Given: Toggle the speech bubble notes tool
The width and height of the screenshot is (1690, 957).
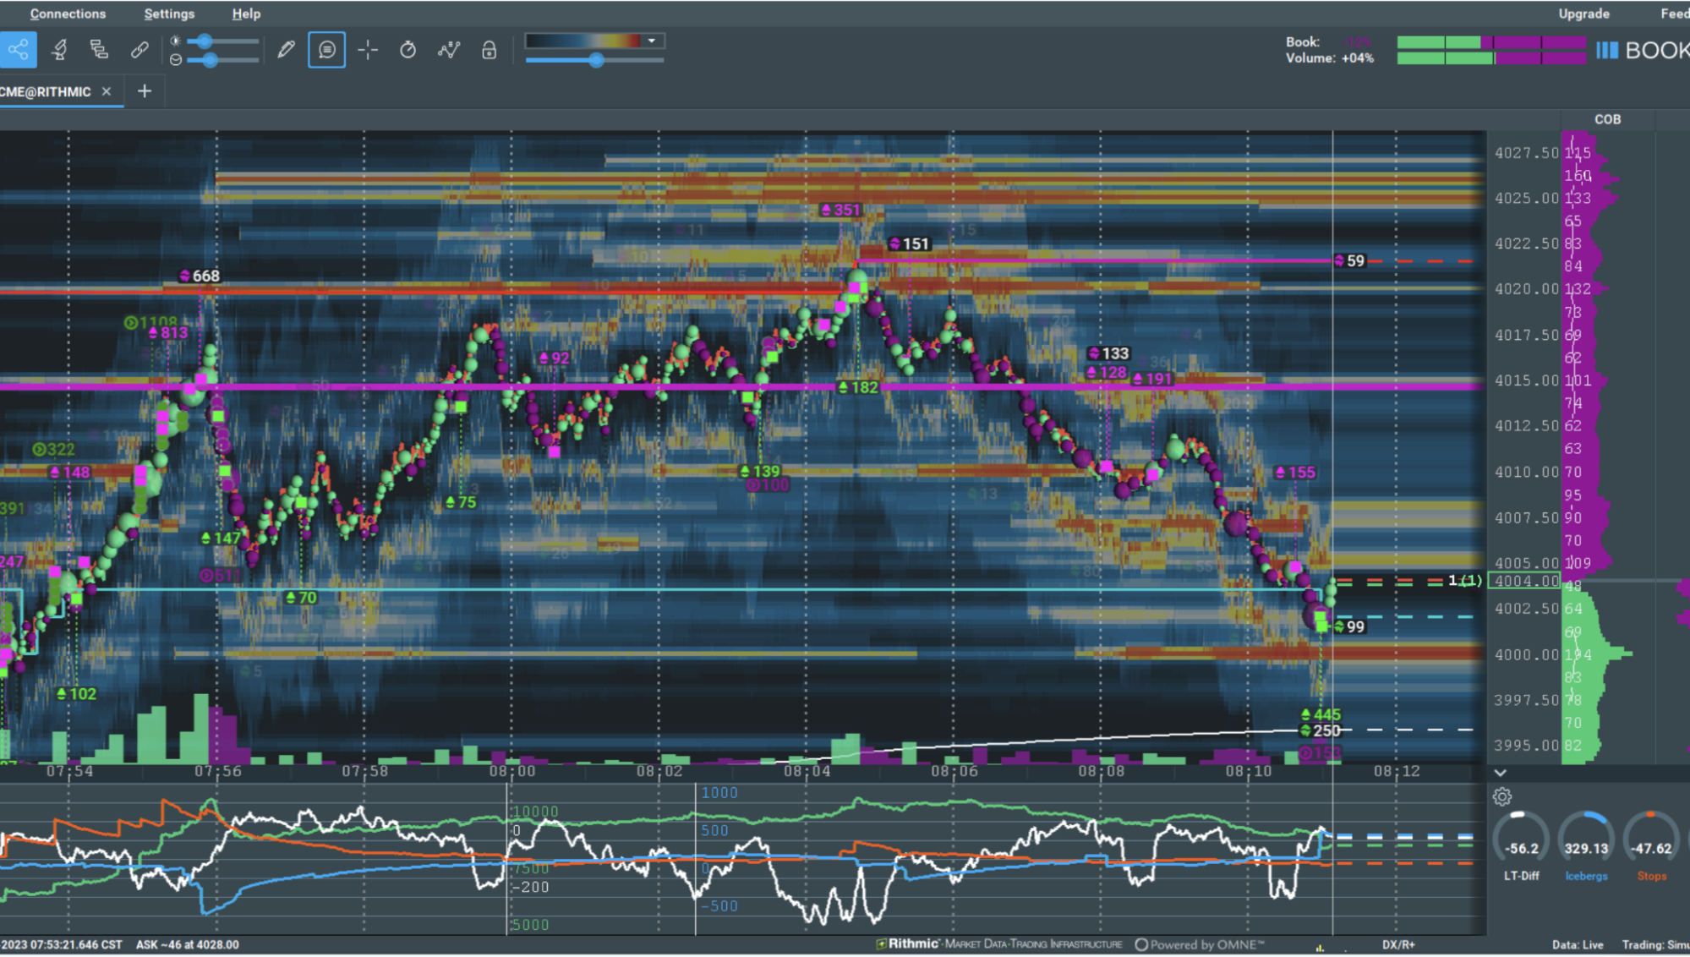Looking at the screenshot, I should coord(326,50).
